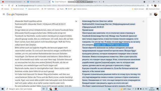
Task: Open the Chrome three-dot menu
Action: (159, 6)
